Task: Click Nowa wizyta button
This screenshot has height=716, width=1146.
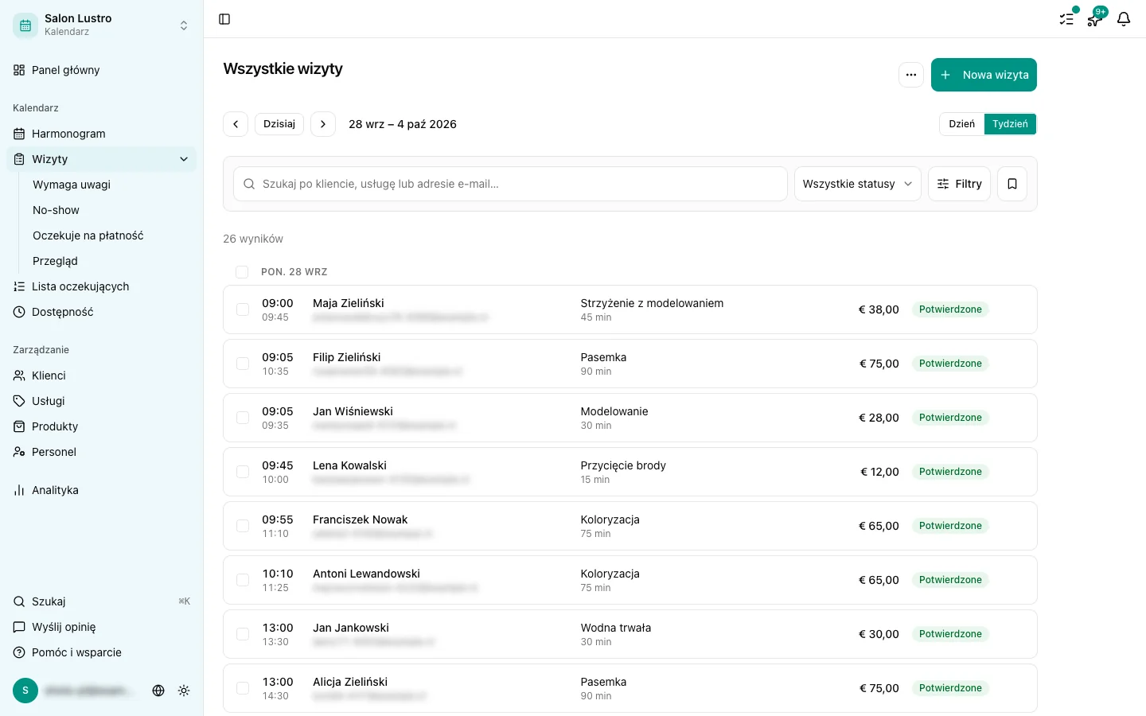Action: 984,75
